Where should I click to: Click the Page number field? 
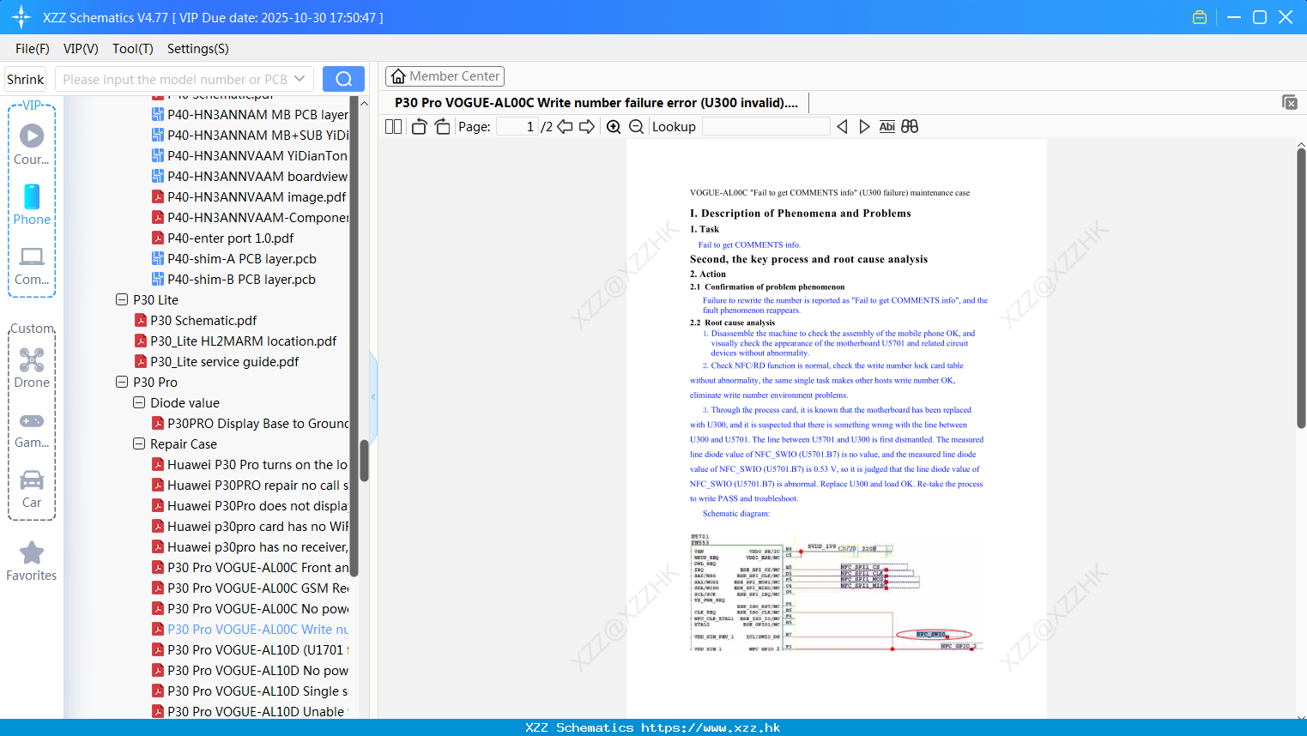pos(517,127)
